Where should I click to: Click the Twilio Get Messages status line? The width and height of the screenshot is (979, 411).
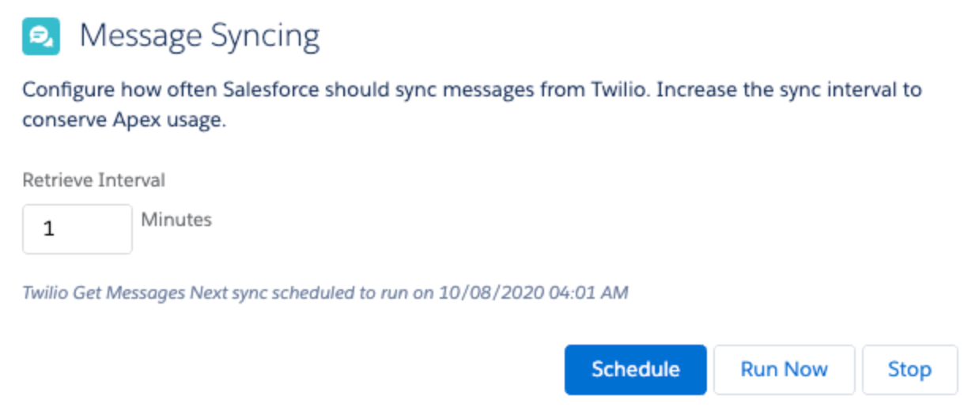325,293
